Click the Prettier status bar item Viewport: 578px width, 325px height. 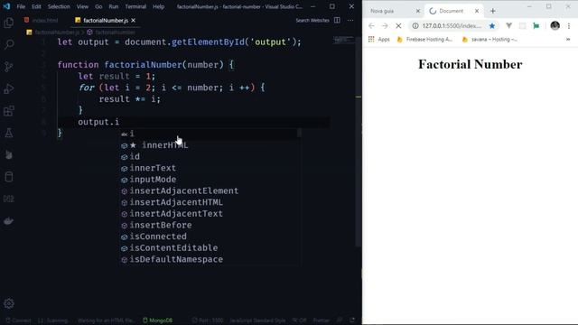click(322, 320)
